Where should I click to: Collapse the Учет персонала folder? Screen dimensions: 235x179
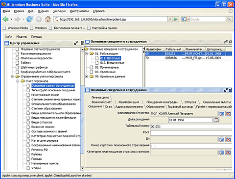(18, 81)
